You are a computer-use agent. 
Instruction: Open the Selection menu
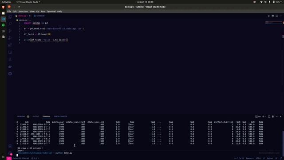coord(23,12)
